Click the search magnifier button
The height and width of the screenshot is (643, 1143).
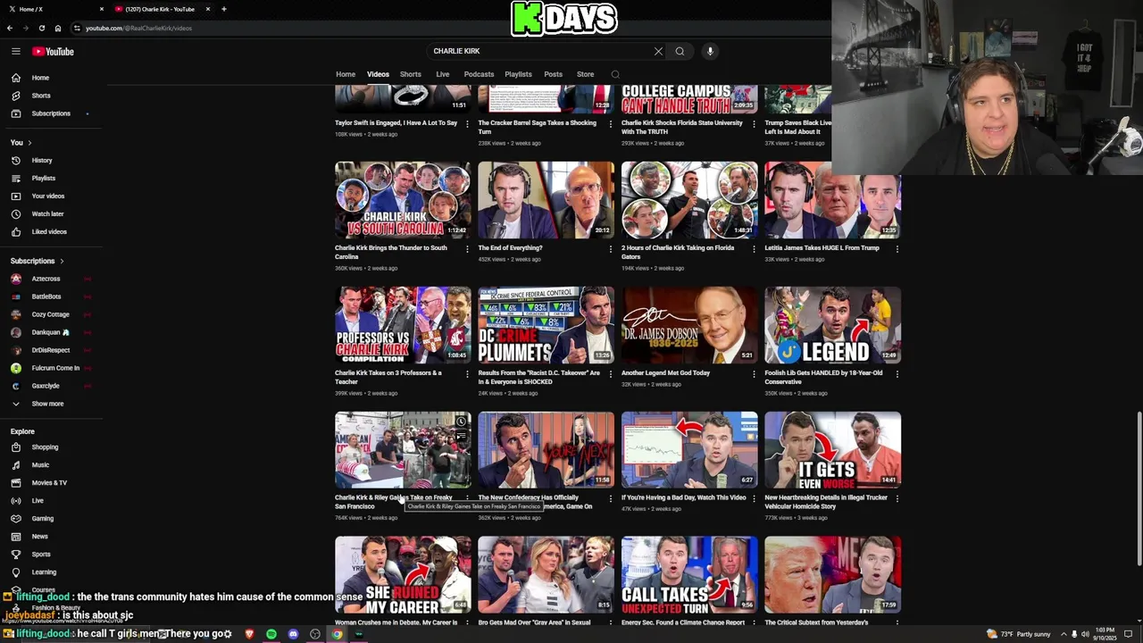point(680,51)
